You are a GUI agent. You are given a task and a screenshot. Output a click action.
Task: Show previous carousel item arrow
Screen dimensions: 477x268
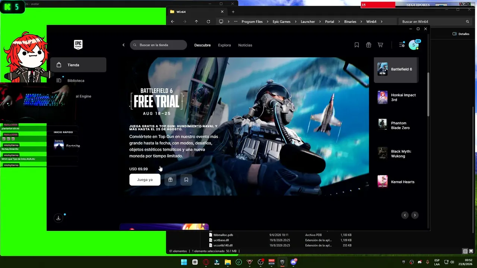[x=405, y=215]
